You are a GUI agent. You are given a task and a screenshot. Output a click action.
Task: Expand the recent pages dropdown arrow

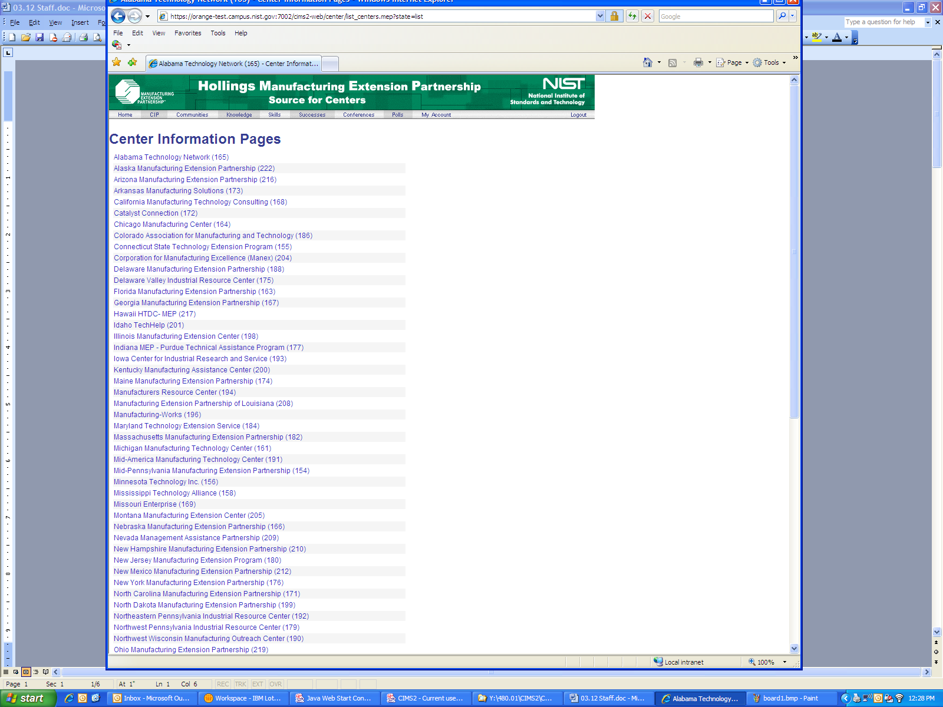pyautogui.click(x=147, y=16)
